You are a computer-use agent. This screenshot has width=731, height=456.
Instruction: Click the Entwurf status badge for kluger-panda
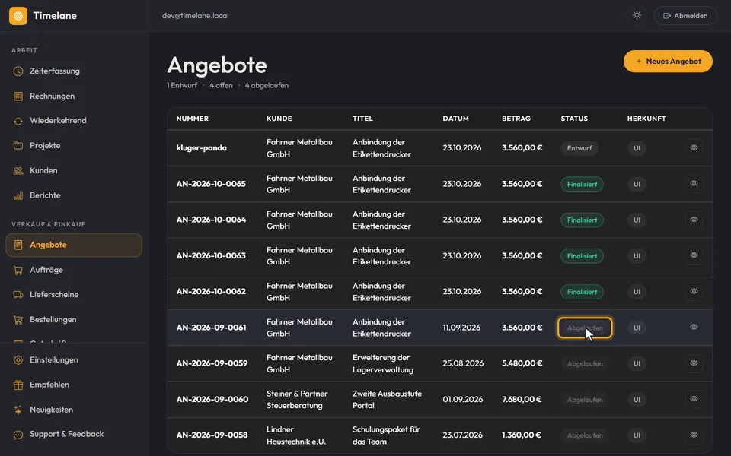579,148
